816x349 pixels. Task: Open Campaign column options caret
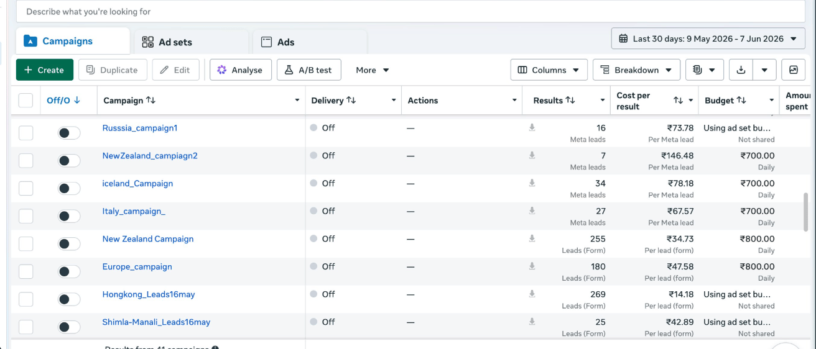click(x=297, y=101)
